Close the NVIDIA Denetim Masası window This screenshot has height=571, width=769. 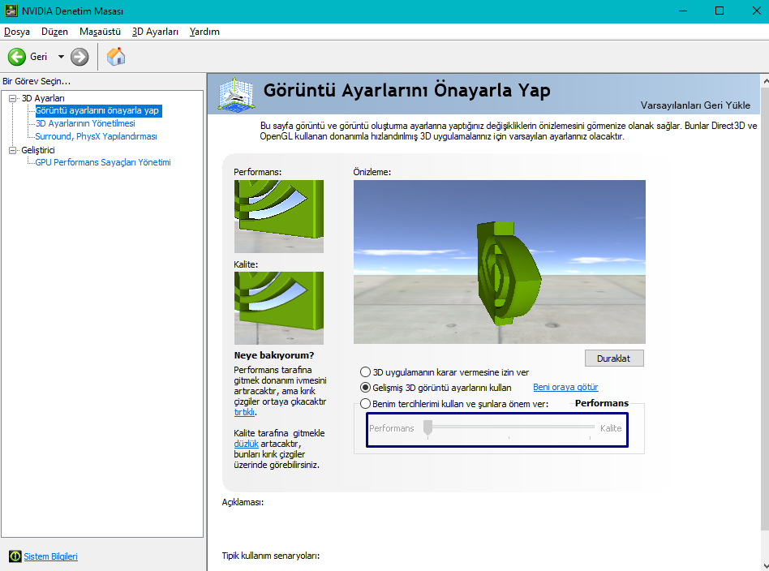tap(756, 11)
